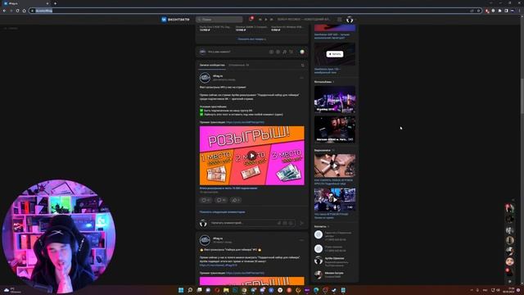524x295 pixels.
Task: Open Steam from the taskbar
Action: [334, 290]
